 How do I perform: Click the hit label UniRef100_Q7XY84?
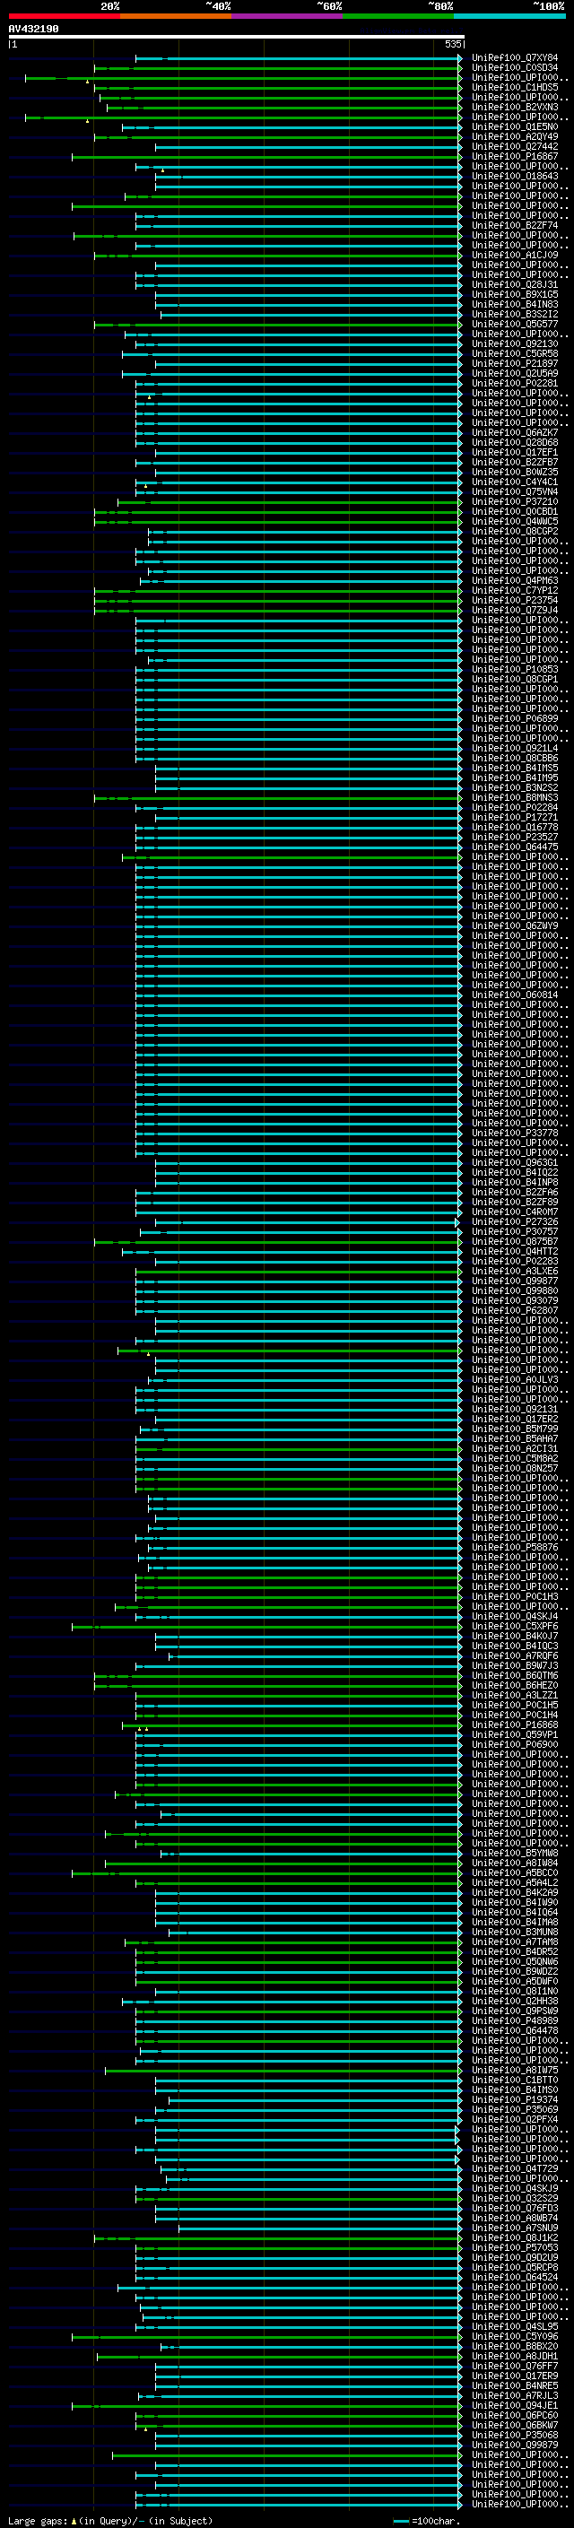[515, 59]
